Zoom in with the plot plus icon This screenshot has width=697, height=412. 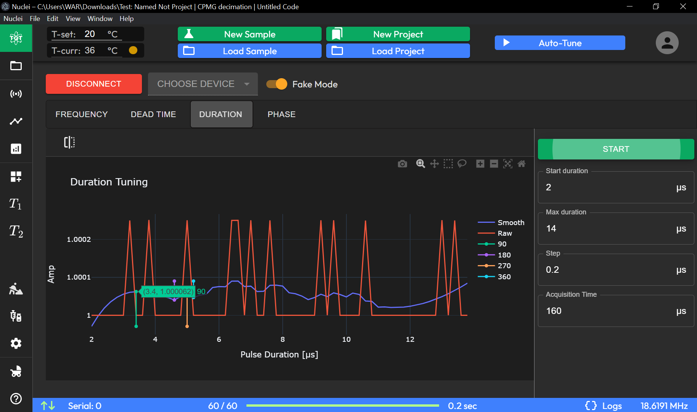pos(480,164)
